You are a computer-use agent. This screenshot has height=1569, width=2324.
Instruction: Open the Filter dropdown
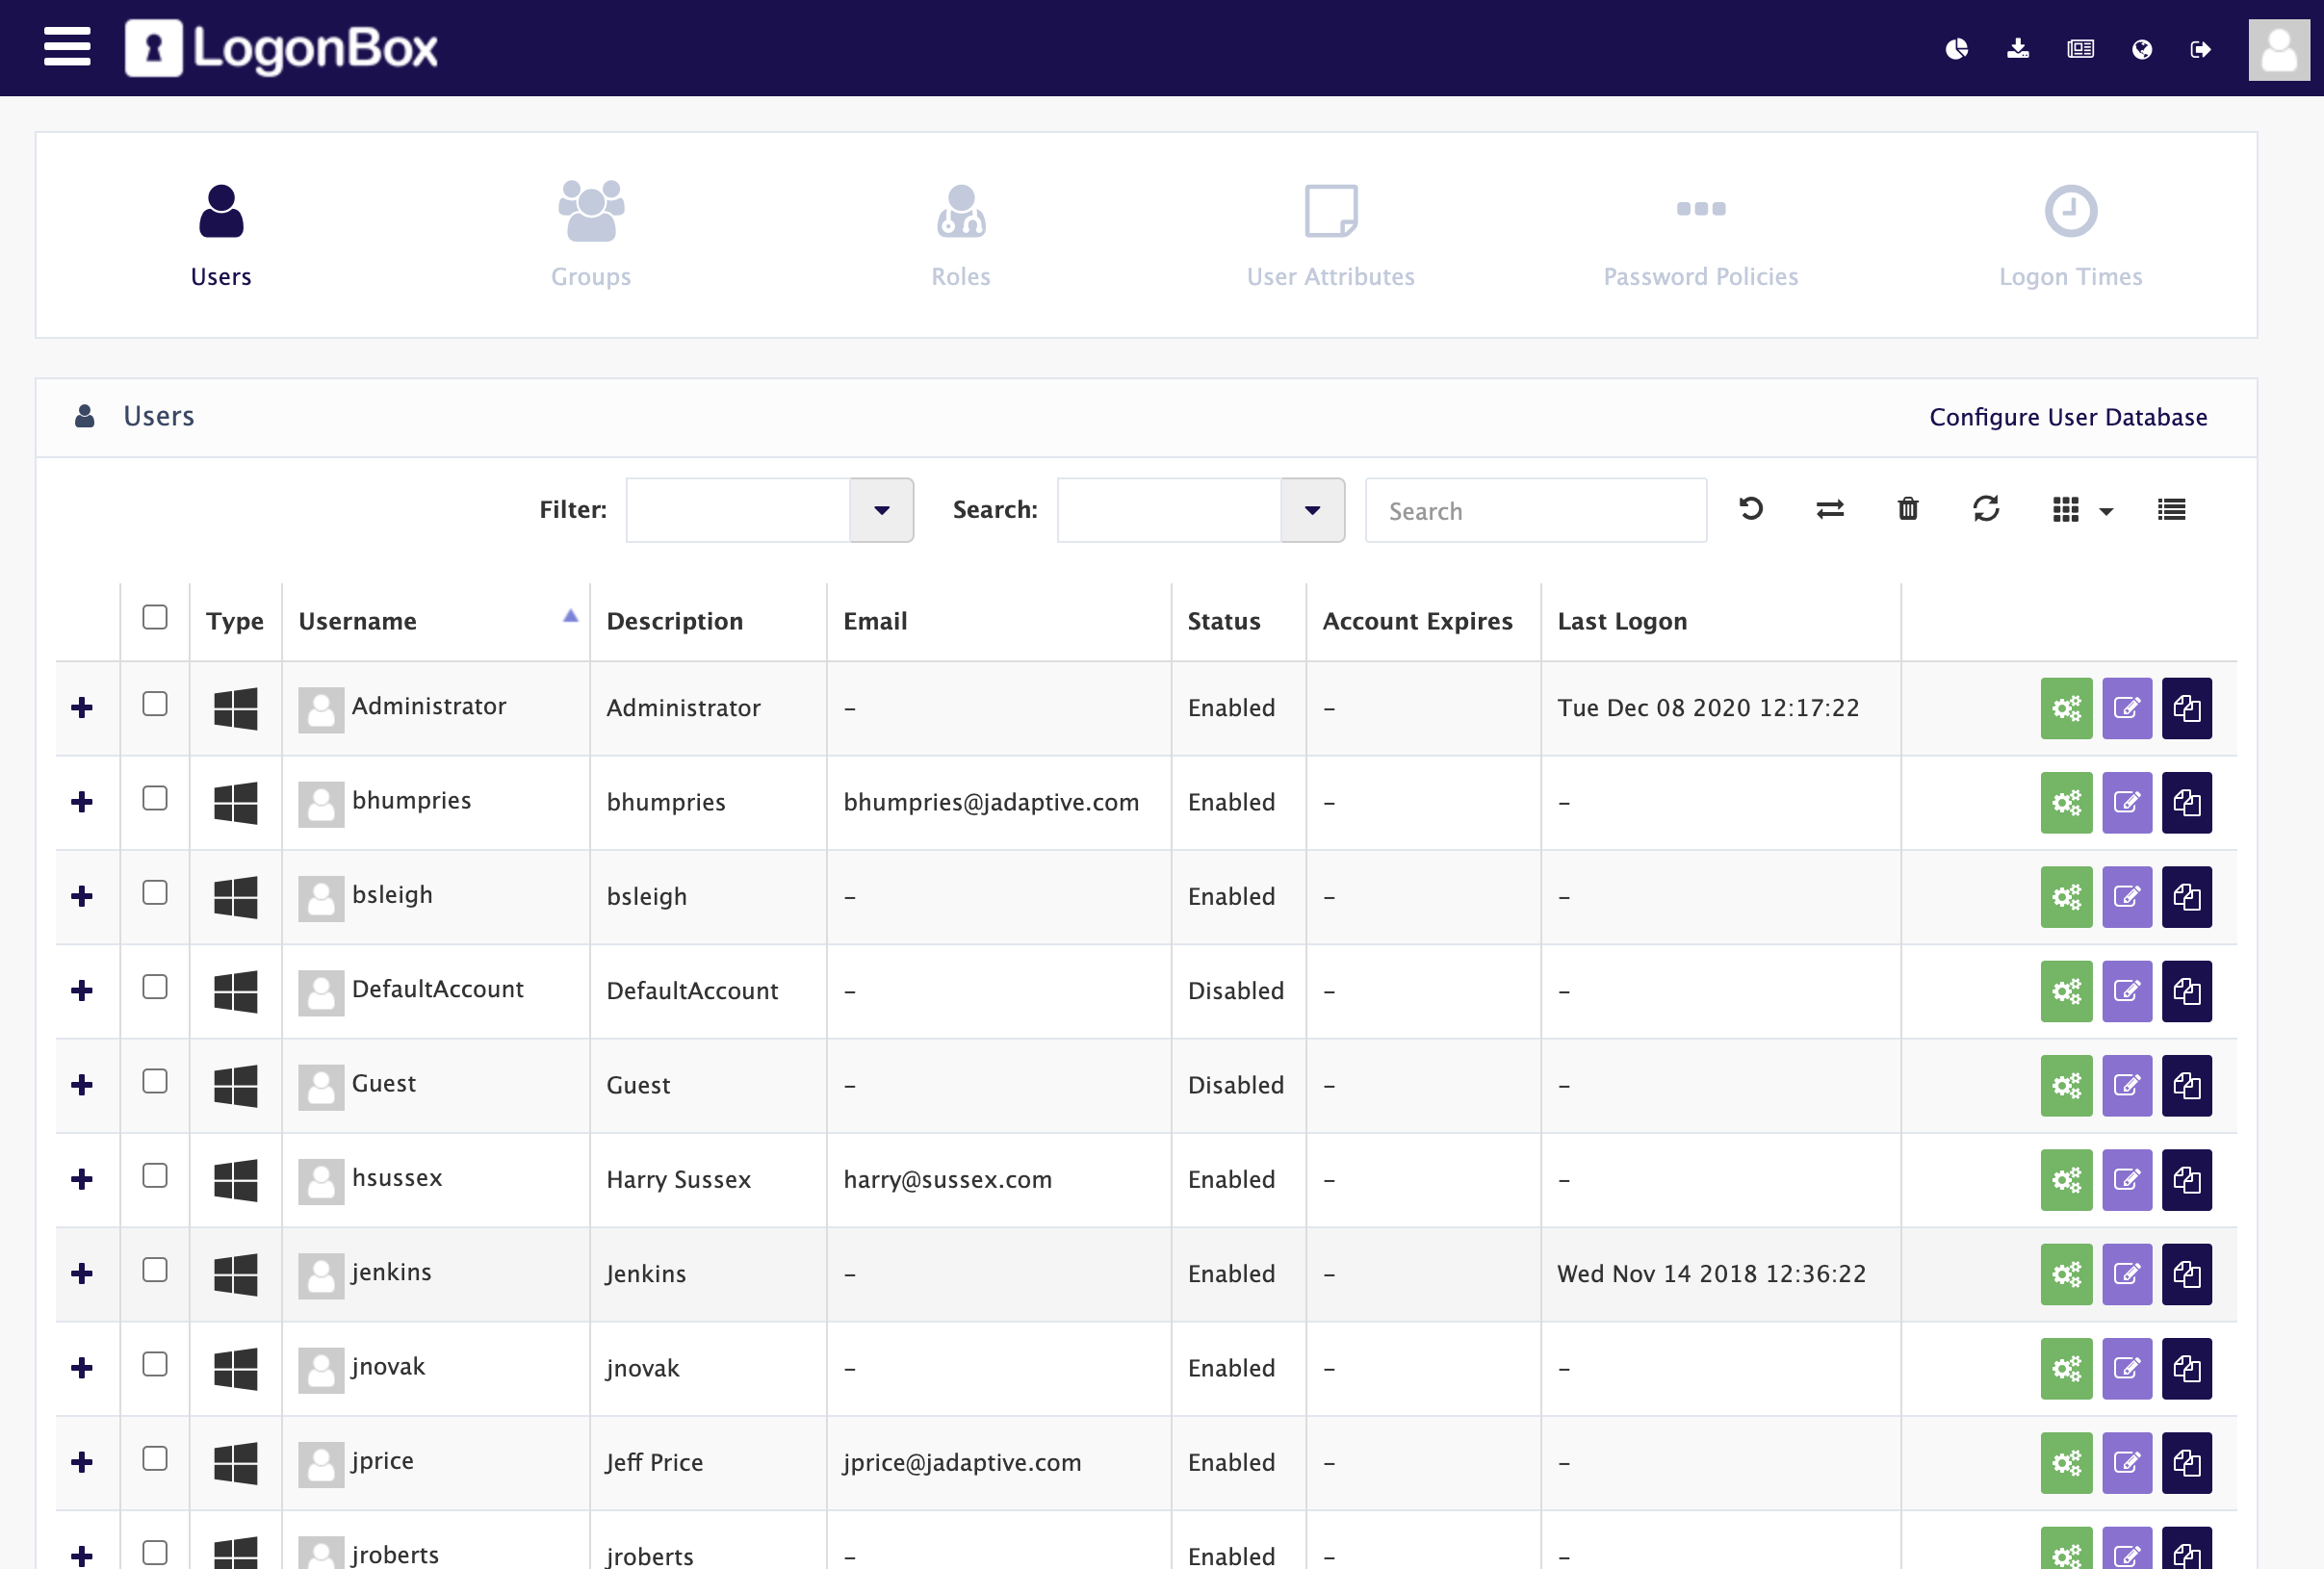[880, 509]
